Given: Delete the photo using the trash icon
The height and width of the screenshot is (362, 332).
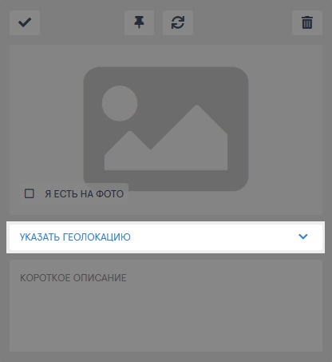Looking at the screenshot, I should (x=307, y=22).
